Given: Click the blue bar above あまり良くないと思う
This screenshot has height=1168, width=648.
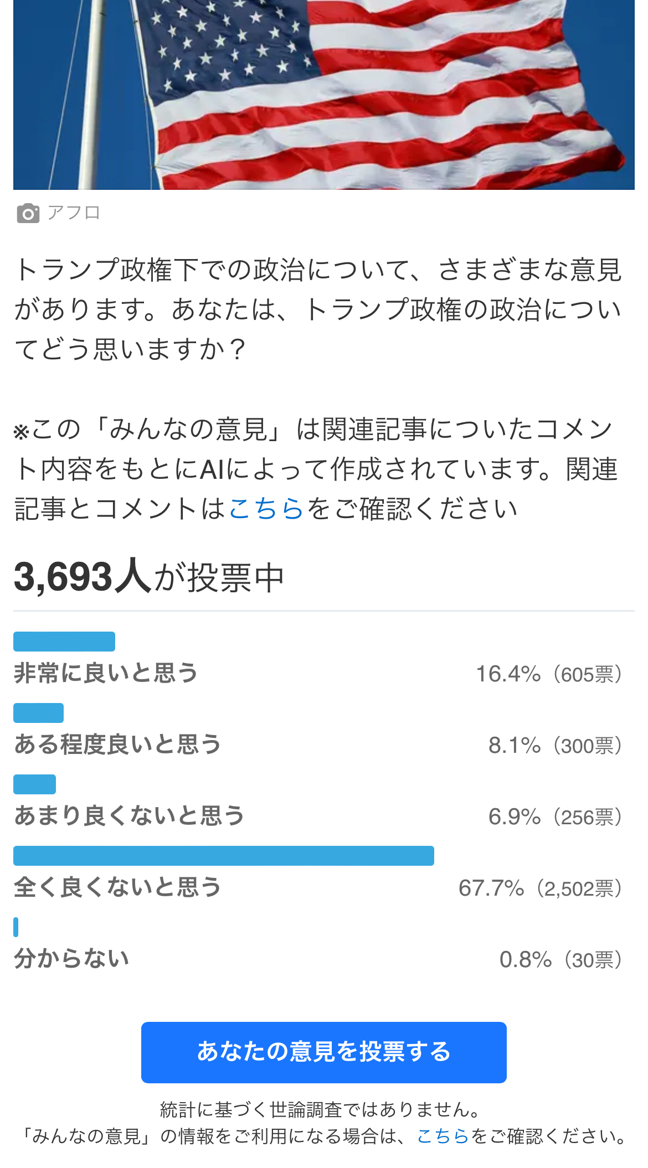Looking at the screenshot, I should coord(35,784).
